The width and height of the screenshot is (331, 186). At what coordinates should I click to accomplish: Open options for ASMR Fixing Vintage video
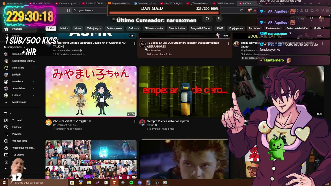[x=135, y=43]
